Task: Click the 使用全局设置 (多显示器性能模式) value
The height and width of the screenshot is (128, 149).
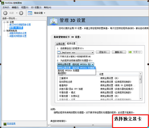Action: coord(117,89)
